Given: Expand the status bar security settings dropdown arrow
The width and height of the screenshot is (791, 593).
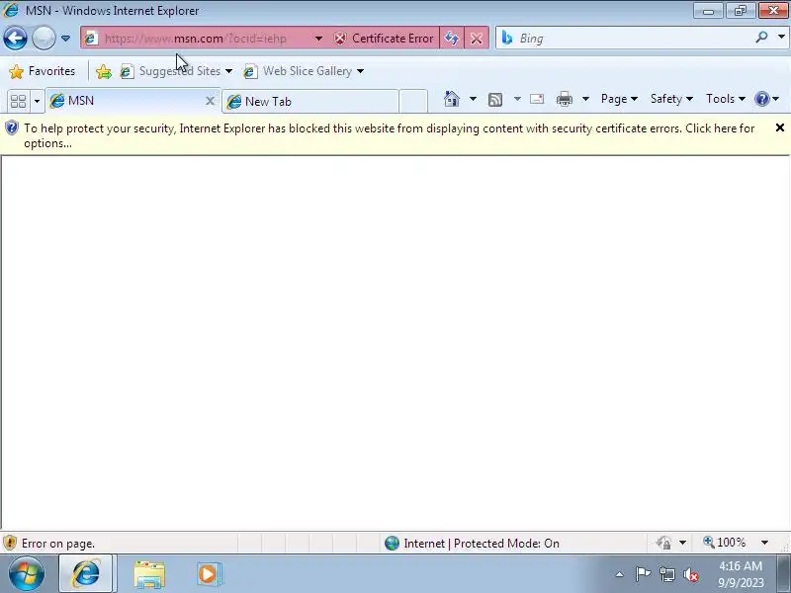Looking at the screenshot, I should coord(682,543).
